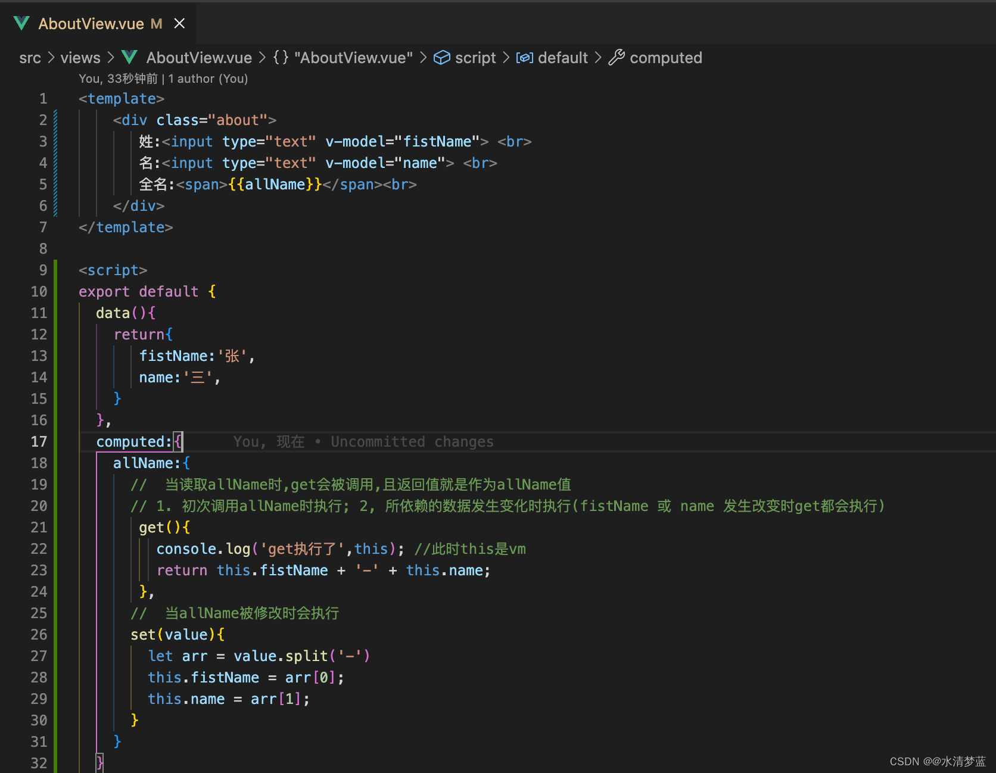Open the computed breadcrumb dropdown
The width and height of the screenshot is (996, 773).
[666, 57]
